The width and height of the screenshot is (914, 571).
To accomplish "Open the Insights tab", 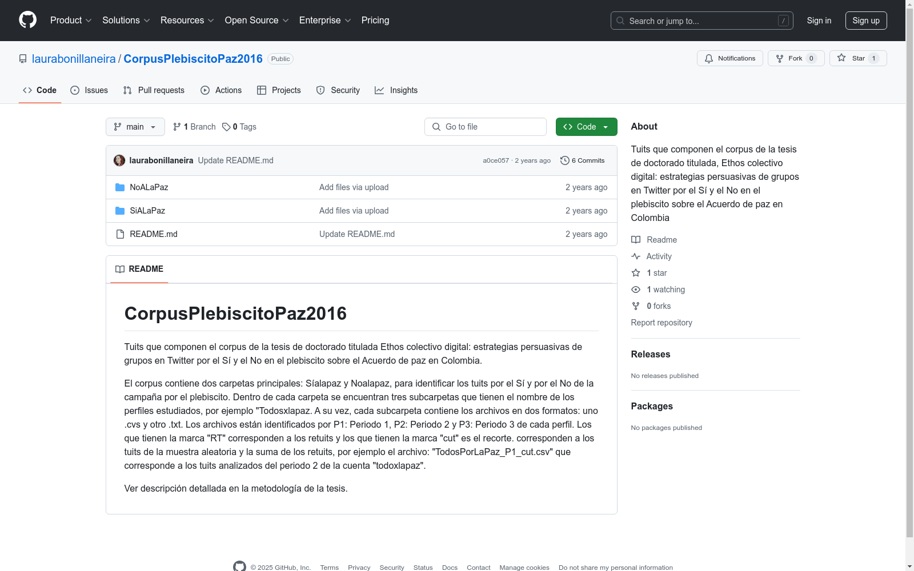I will coord(396,90).
